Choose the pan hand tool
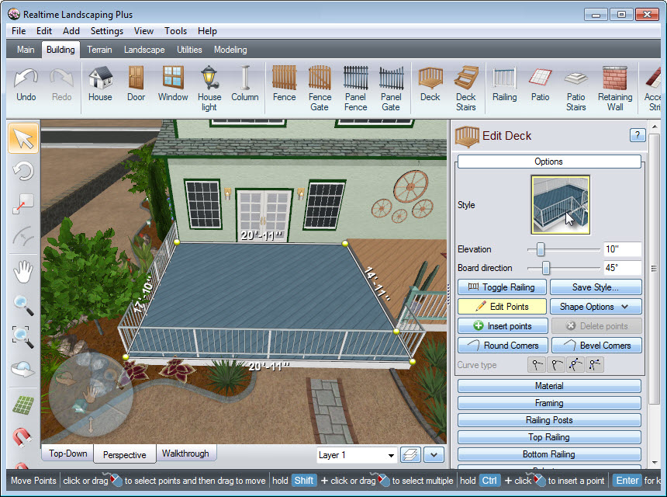 click(23, 272)
